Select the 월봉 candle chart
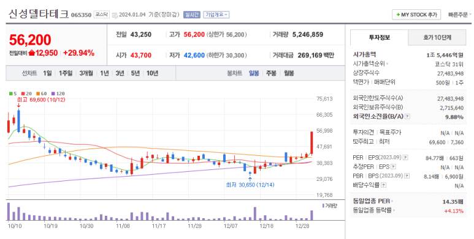This screenshot has height=239, width=474. click(289, 73)
